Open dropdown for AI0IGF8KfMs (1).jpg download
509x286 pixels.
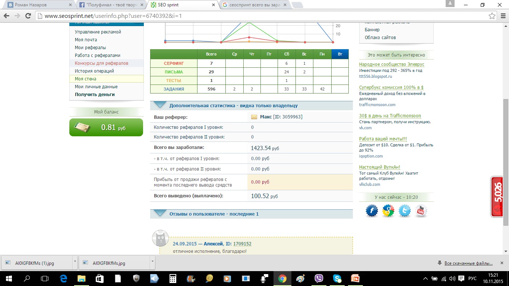click(75, 263)
